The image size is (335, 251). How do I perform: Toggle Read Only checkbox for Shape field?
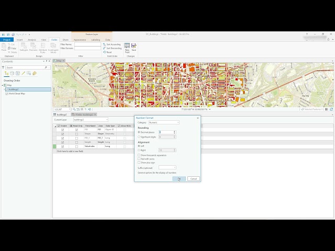[76, 134]
